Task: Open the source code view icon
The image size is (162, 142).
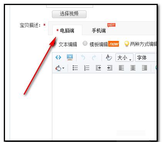Action: coord(58,57)
